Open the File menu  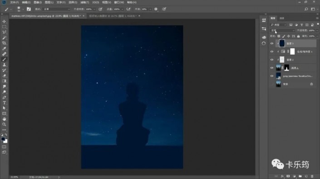(14, 2)
